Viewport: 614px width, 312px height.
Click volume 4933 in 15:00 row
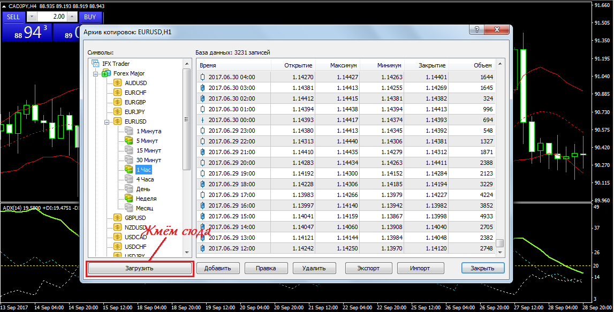[487, 216]
